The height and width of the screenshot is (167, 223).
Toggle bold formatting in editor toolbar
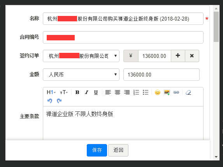point(77,92)
